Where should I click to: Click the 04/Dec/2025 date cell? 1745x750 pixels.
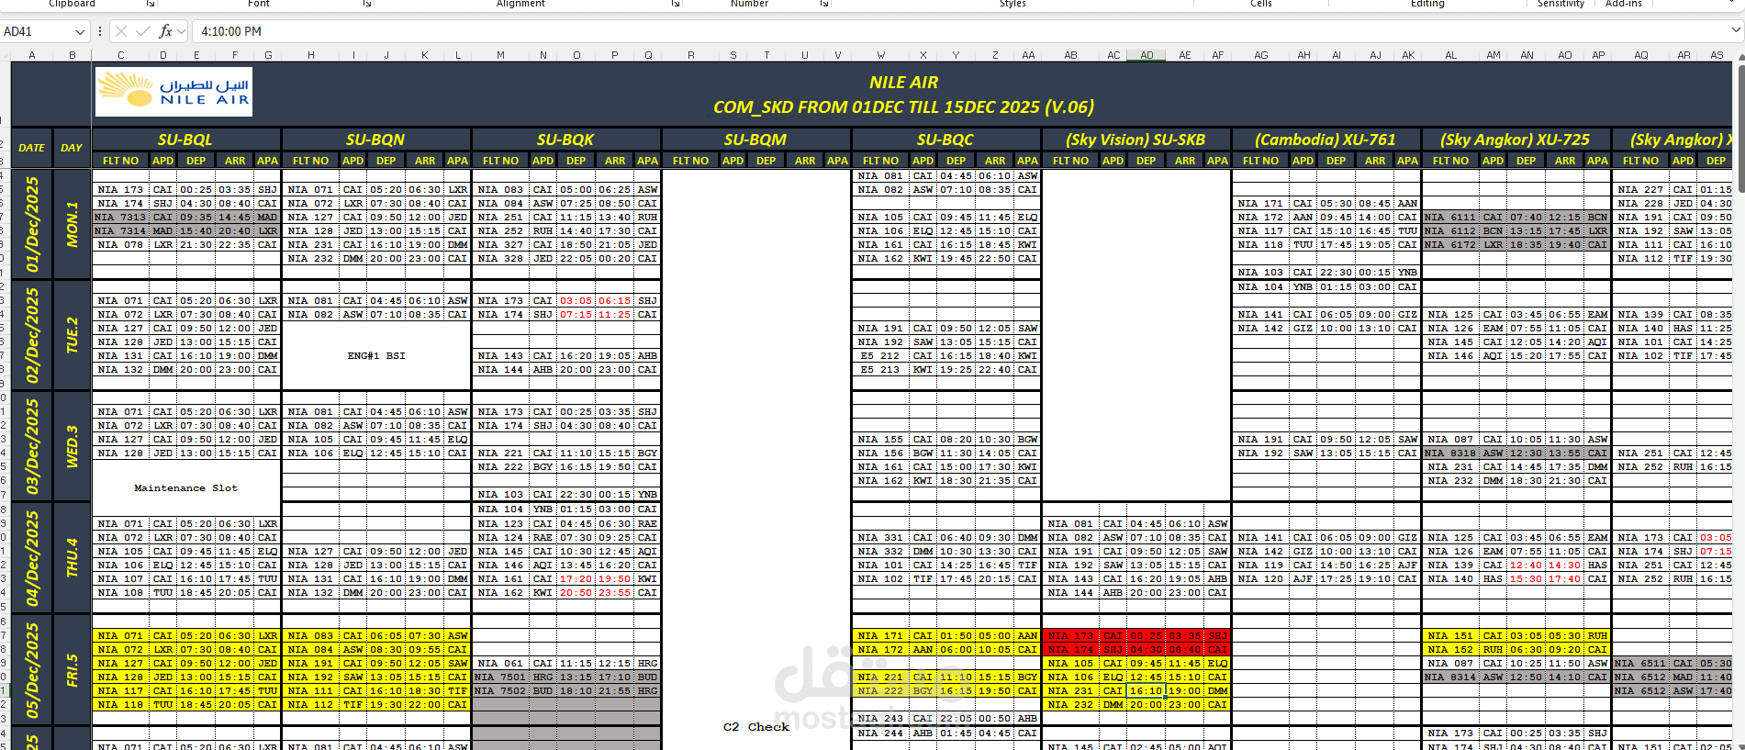[x=32, y=558]
